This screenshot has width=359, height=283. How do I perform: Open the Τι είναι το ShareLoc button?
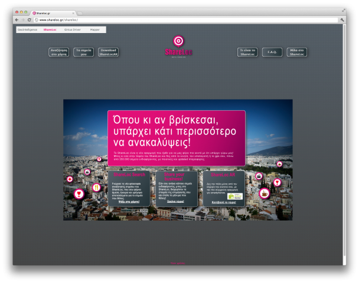pos(247,52)
